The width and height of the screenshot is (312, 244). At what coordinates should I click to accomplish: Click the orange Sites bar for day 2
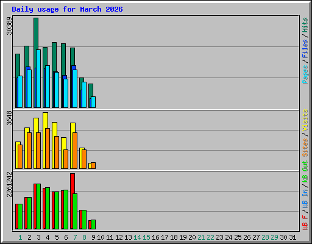point(29,151)
